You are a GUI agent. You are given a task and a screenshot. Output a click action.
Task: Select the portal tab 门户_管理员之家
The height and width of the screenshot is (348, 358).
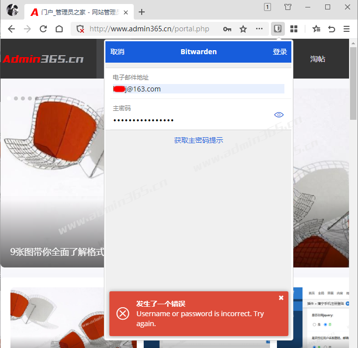(79, 12)
